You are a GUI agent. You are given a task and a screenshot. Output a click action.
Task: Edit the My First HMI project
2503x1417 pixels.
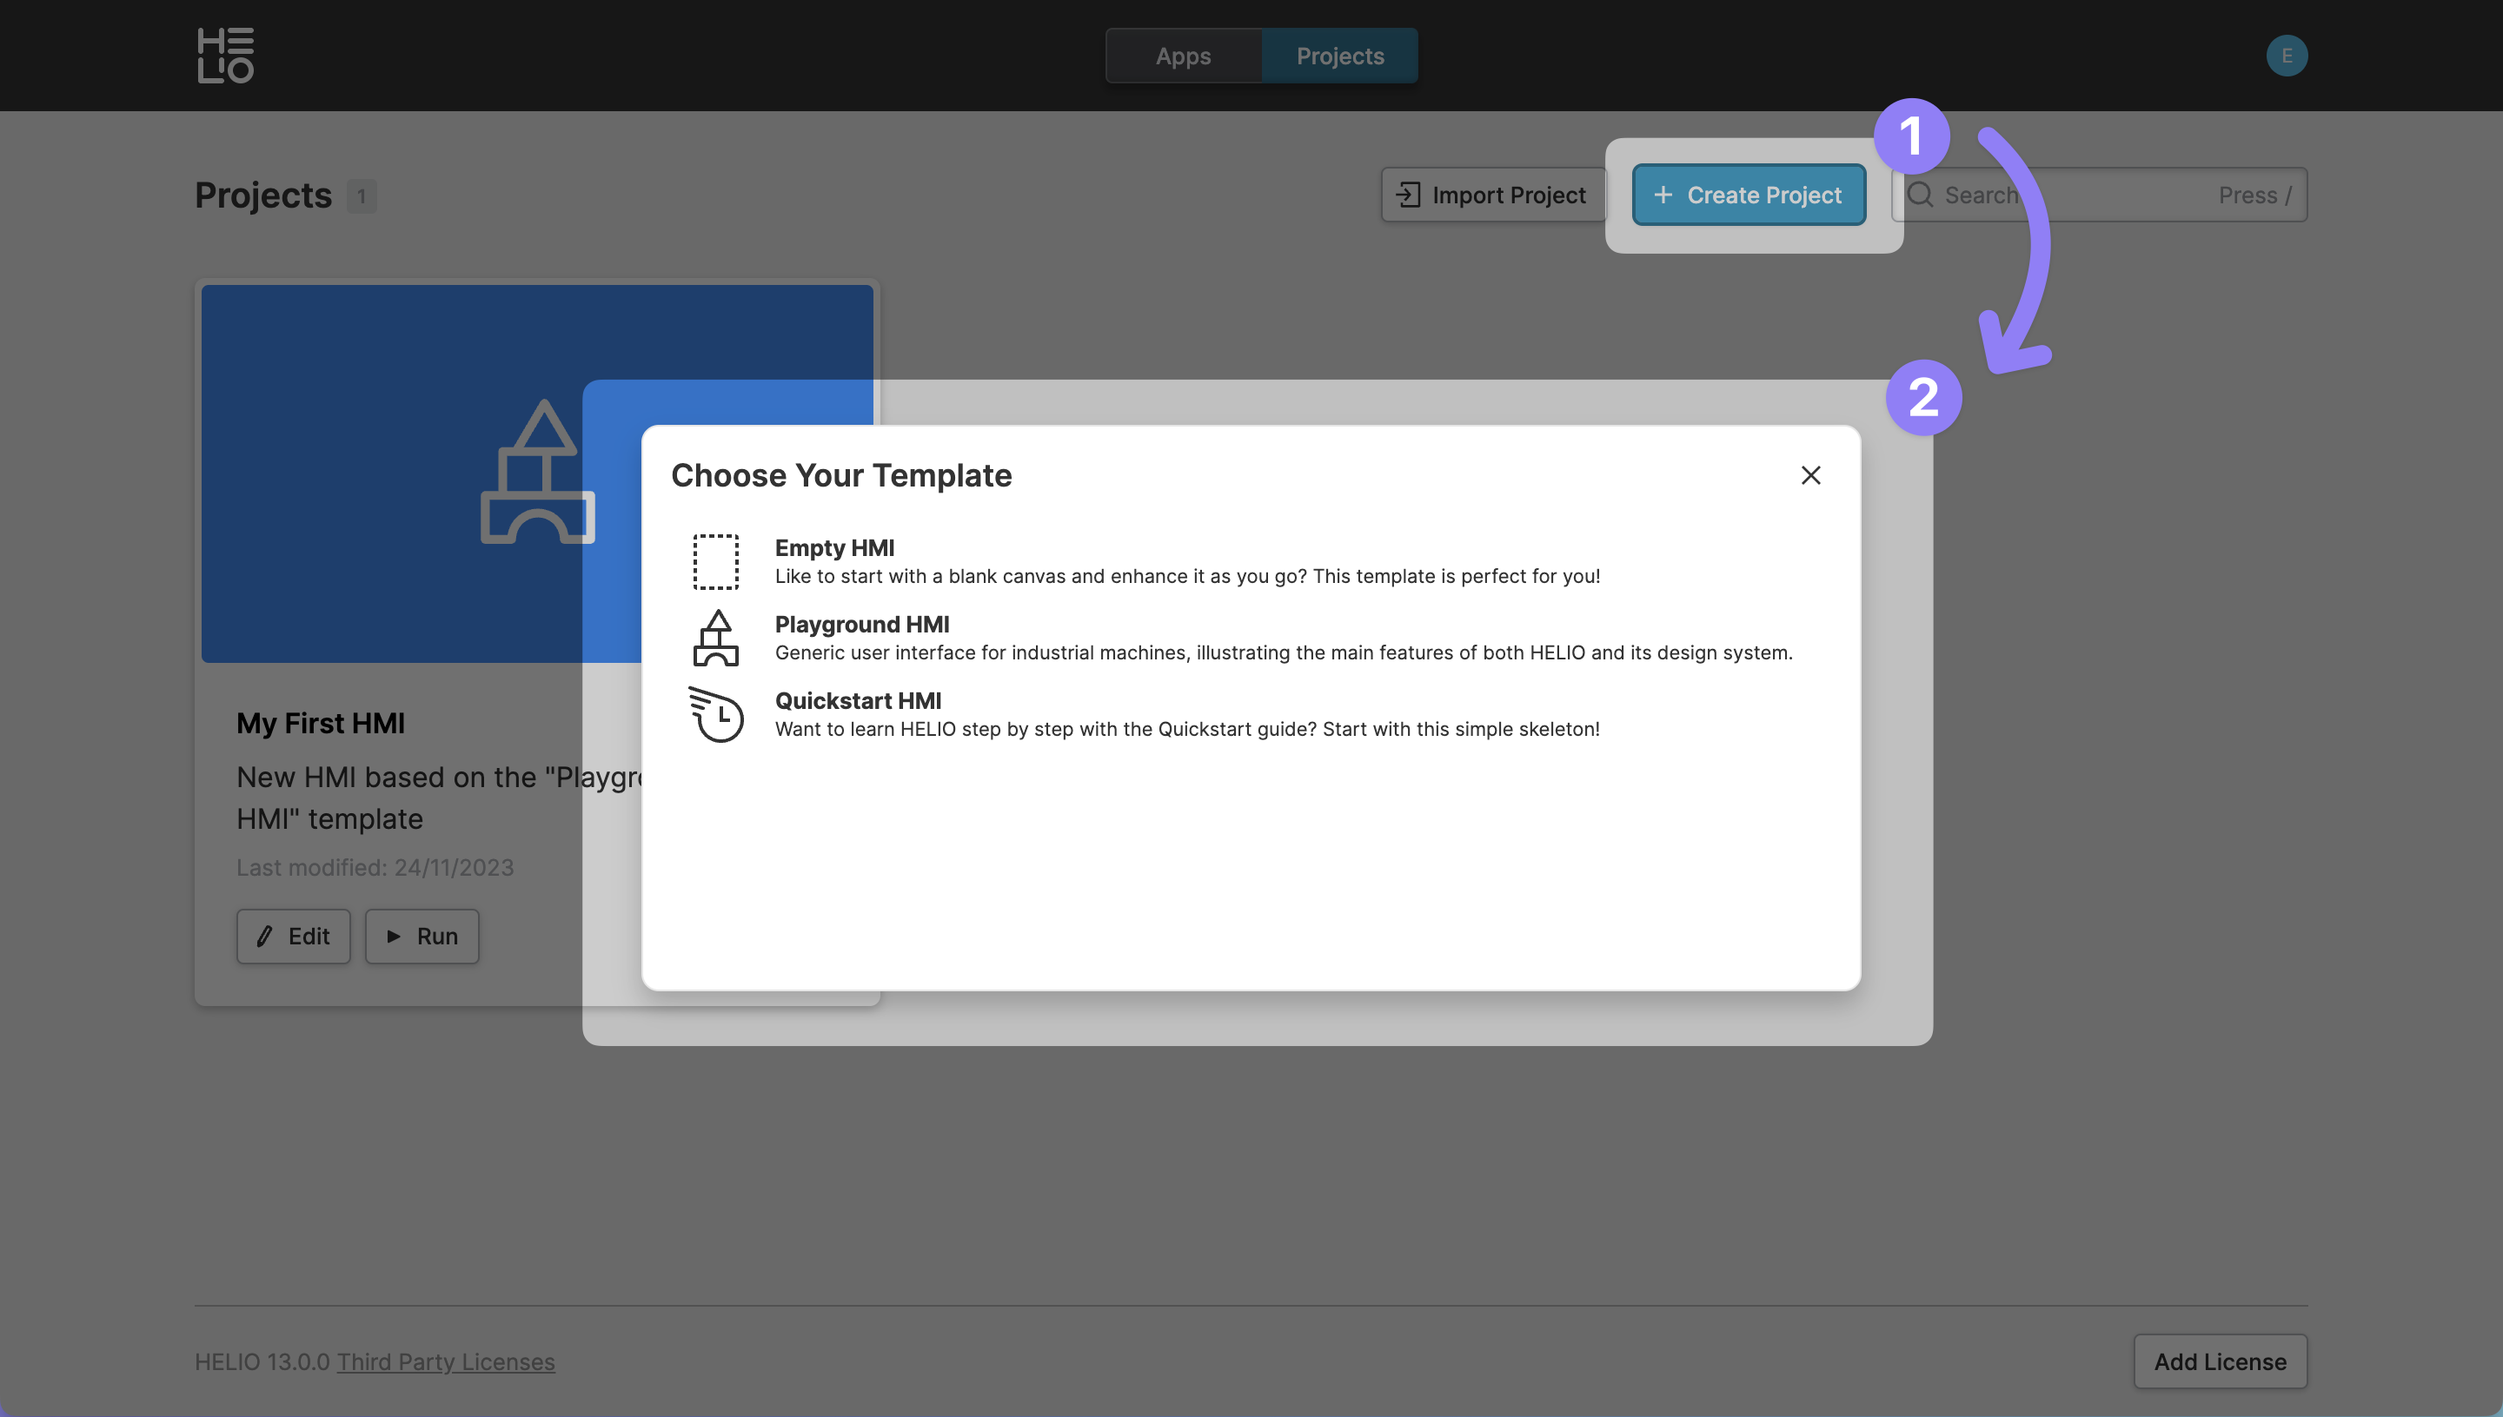(x=293, y=937)
